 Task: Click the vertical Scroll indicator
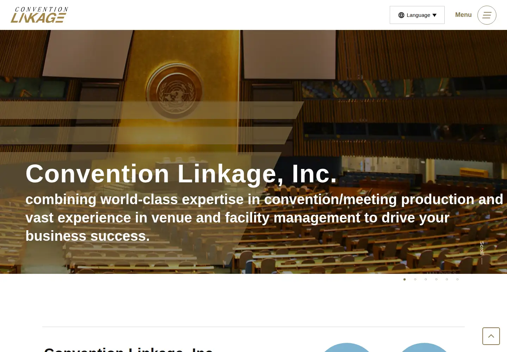482,253
